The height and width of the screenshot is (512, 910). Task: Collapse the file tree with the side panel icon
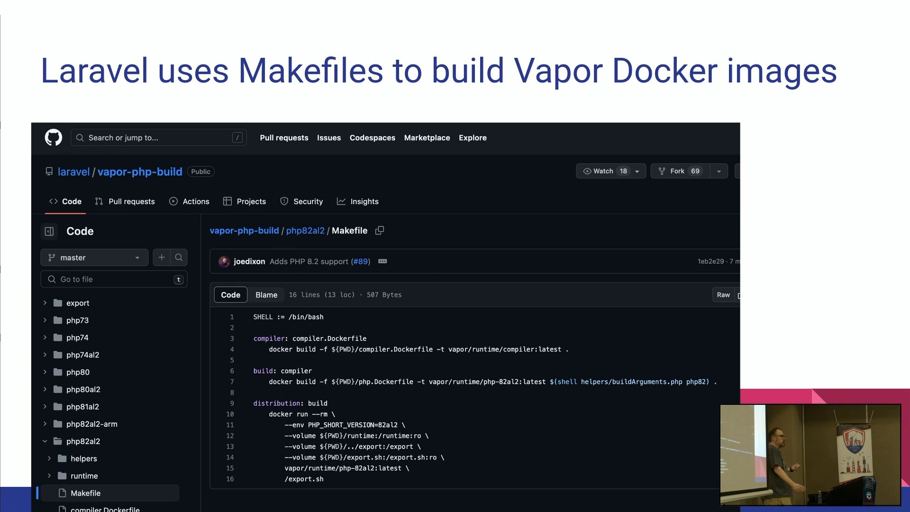click(49, 231)
